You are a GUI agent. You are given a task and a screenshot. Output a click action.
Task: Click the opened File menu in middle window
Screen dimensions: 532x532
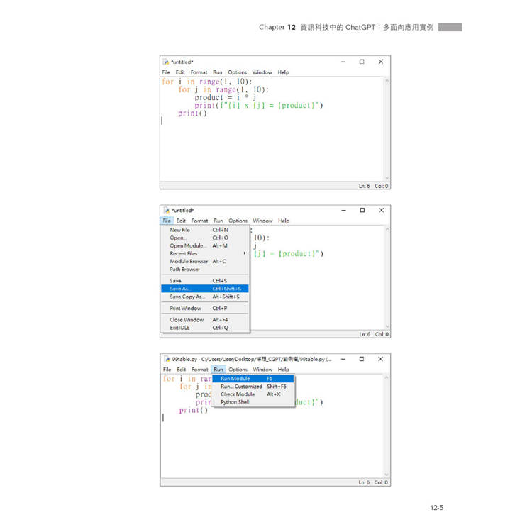point(167,221)
